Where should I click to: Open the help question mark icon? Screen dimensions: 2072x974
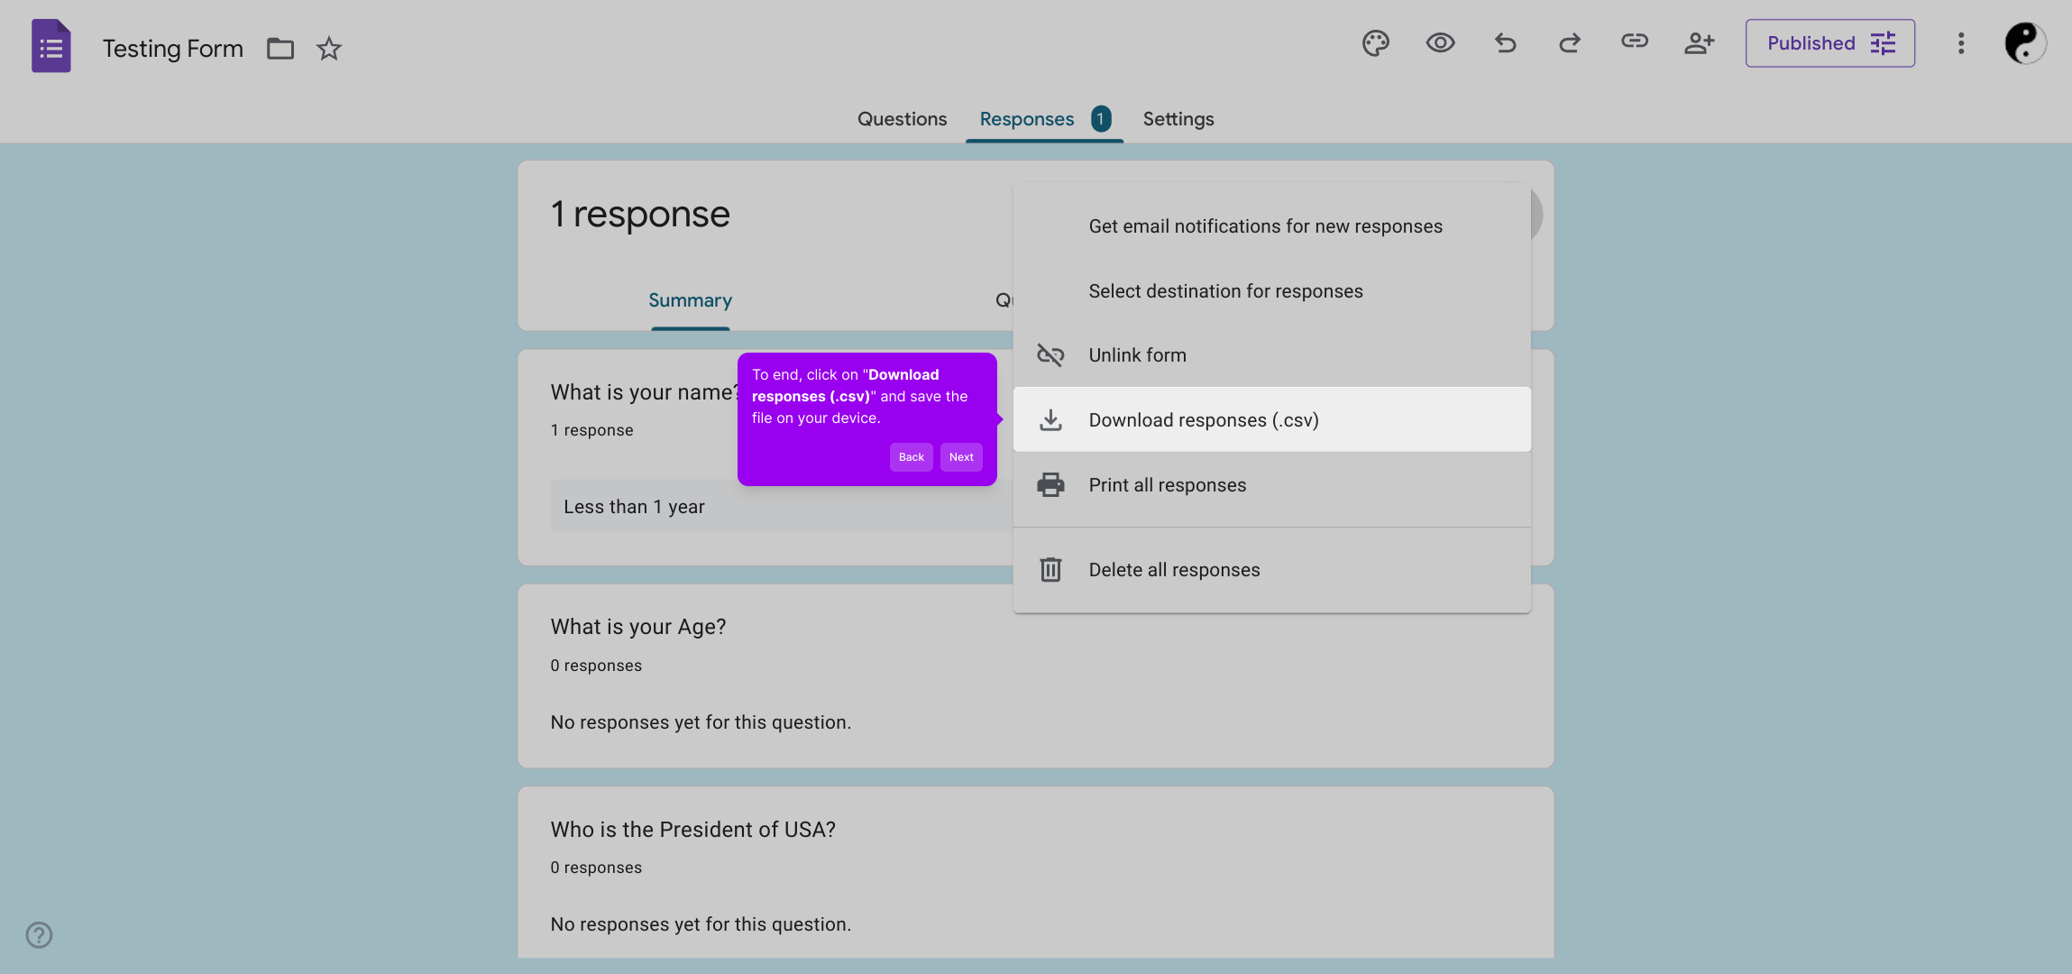(x=39, y=934)
